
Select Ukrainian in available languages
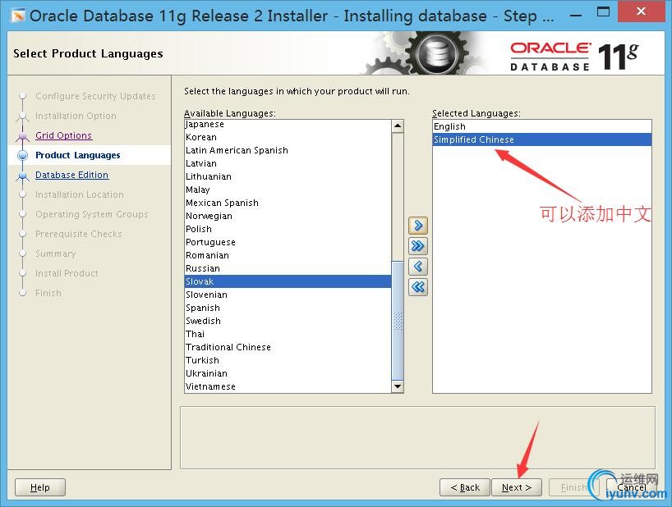288,373
